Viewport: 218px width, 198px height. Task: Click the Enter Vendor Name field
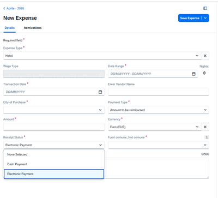coord(159,92)
